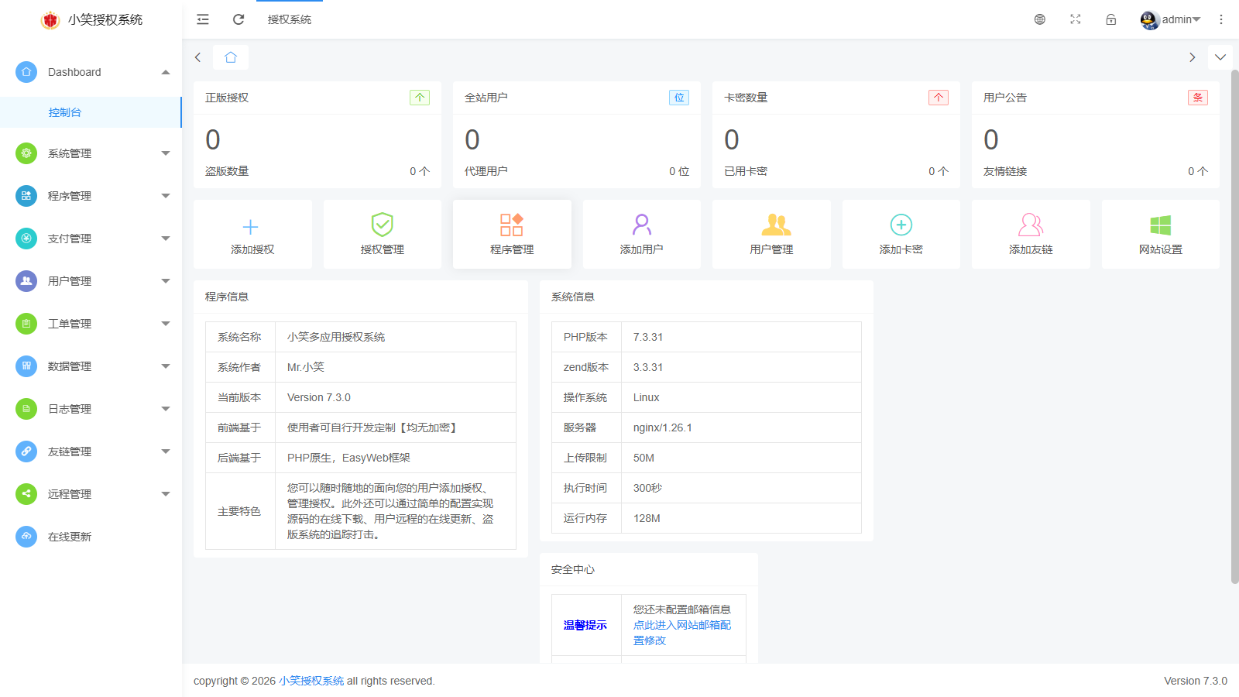Toggle fullscreen mode in the top bar
This screenshot has width=1239, height=697.
(1075, 19)
